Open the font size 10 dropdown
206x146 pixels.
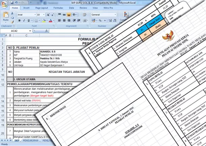[x=44, y=15]
